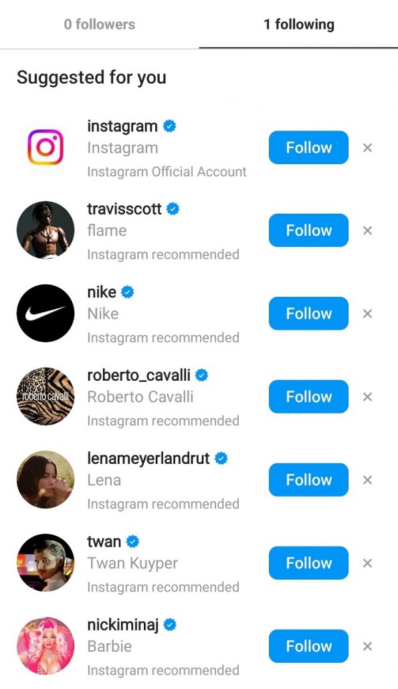Click the Nike swoosh avatar
This screenshot has height=689, width=398.
[x=45, y=313]
